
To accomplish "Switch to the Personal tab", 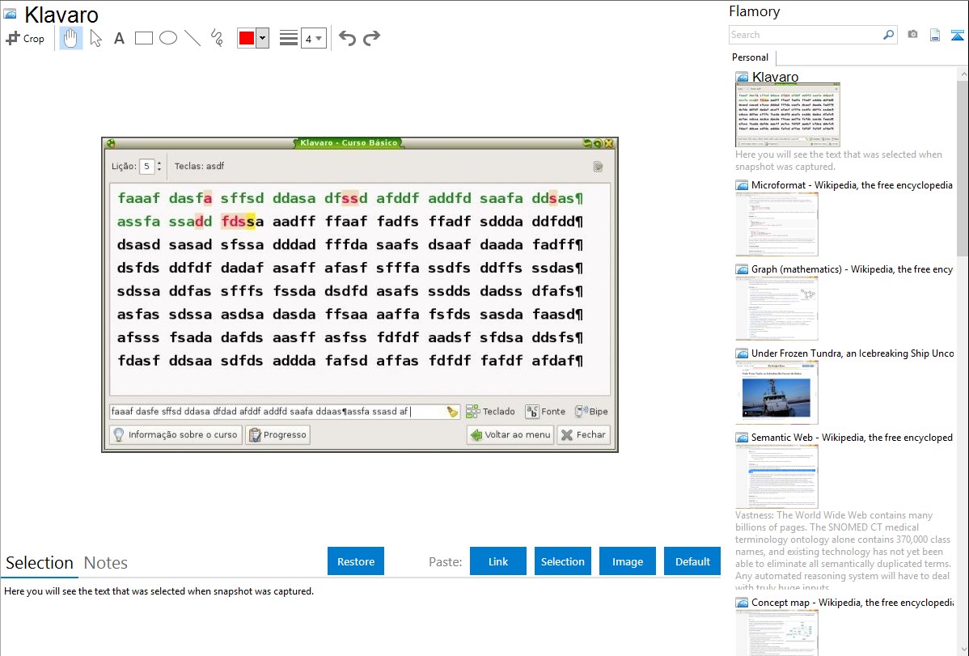I will (x=751, y=57).
